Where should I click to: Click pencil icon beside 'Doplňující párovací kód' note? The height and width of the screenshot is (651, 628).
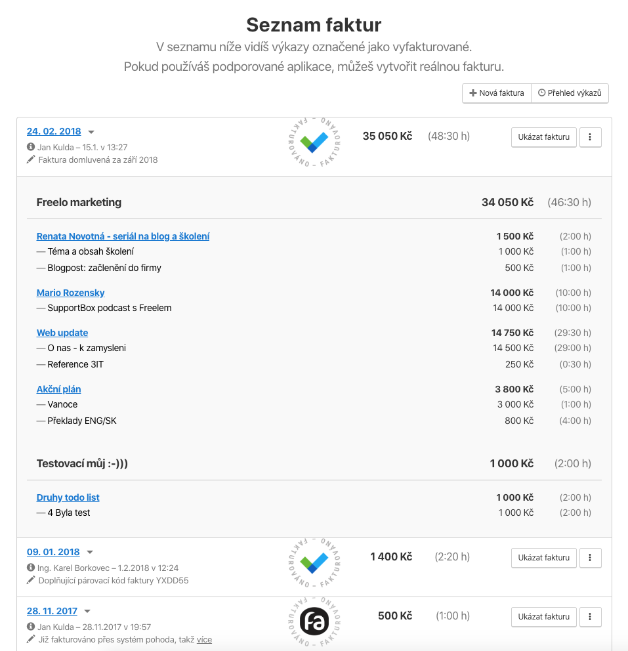coord(31,580)
